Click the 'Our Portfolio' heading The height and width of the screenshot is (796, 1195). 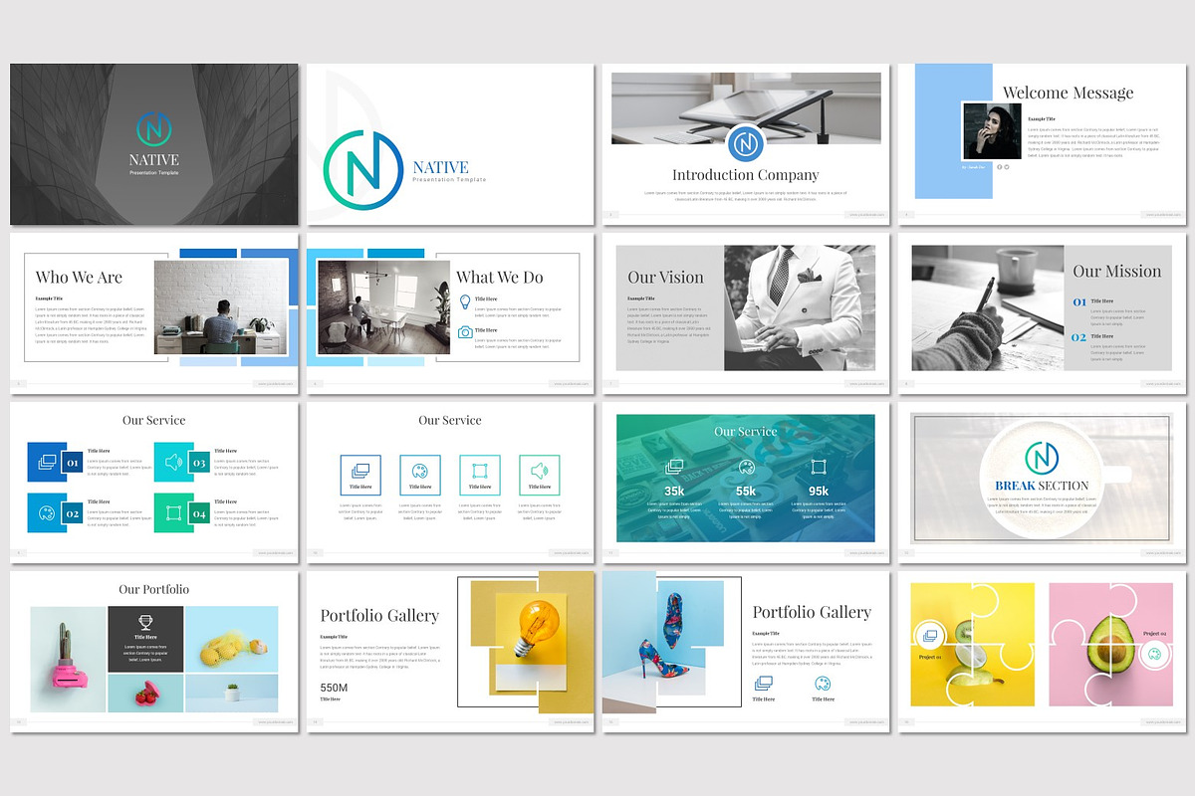click(153, 589)
